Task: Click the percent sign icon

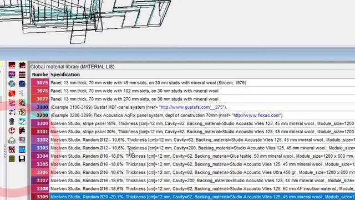Action: (12, 149)
